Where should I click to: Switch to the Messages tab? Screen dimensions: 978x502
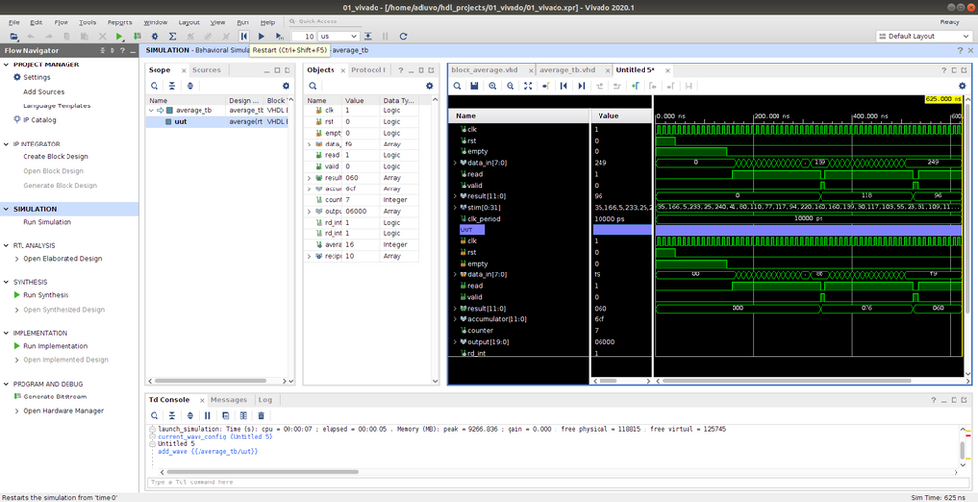point(229,399)
